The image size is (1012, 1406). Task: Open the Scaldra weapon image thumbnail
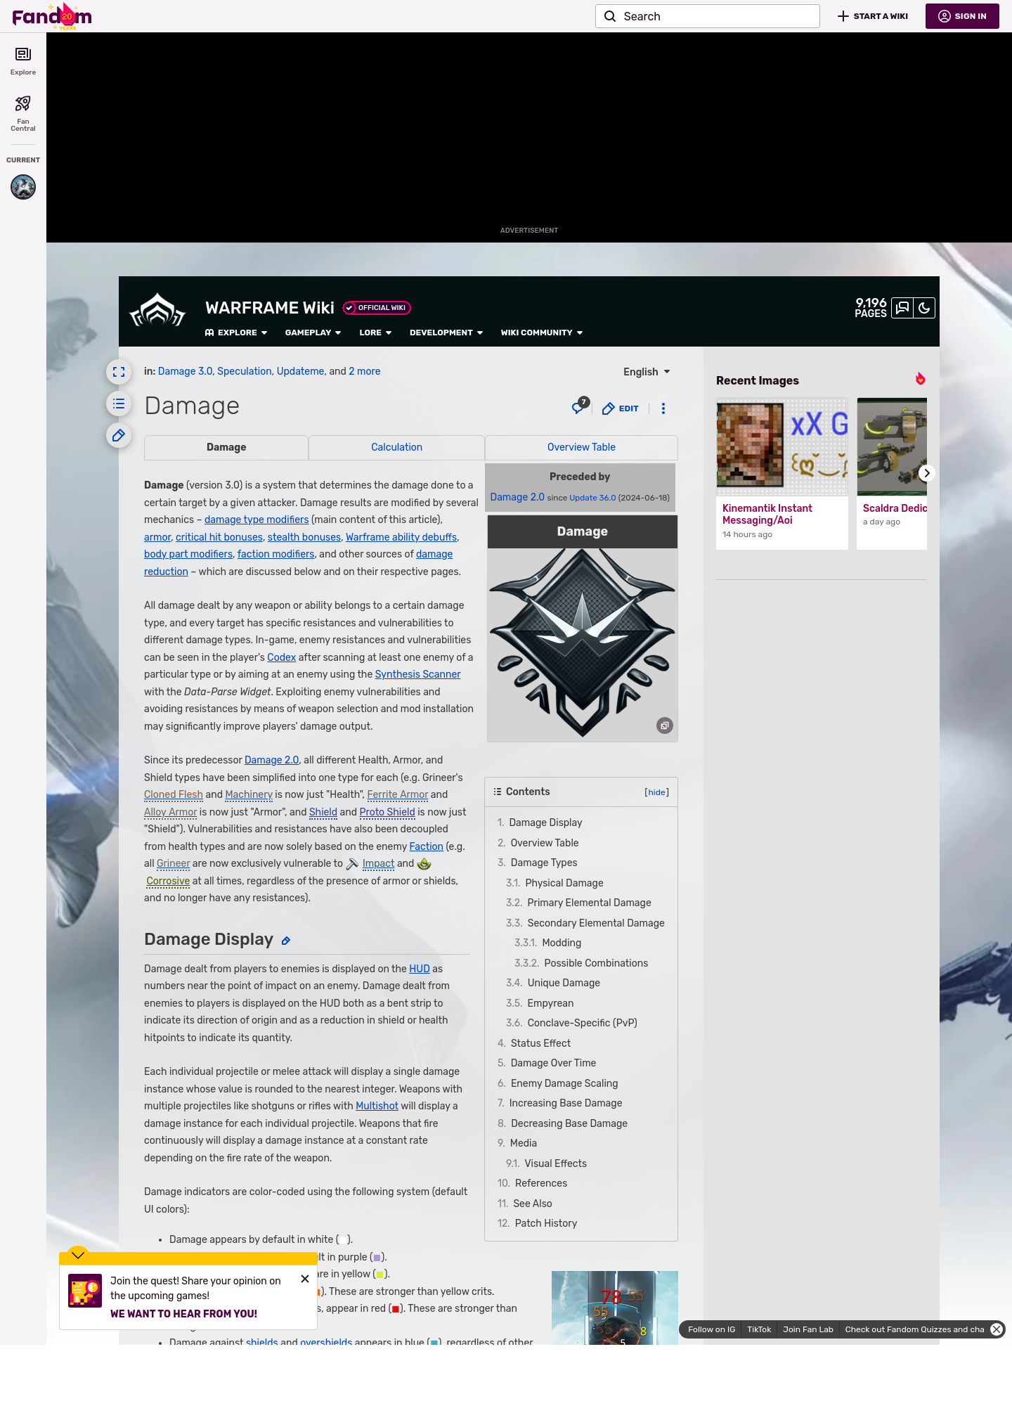tap(892, 447)
